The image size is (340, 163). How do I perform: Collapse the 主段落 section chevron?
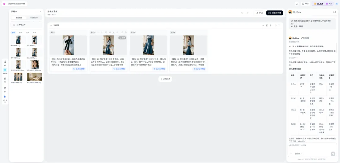pos(51,25)
